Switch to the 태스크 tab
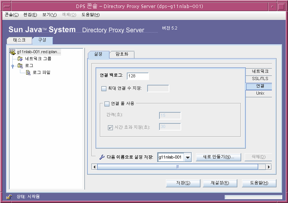Image resolution: width=288 pixels, height=203 pixels. [x=19, y=40]
